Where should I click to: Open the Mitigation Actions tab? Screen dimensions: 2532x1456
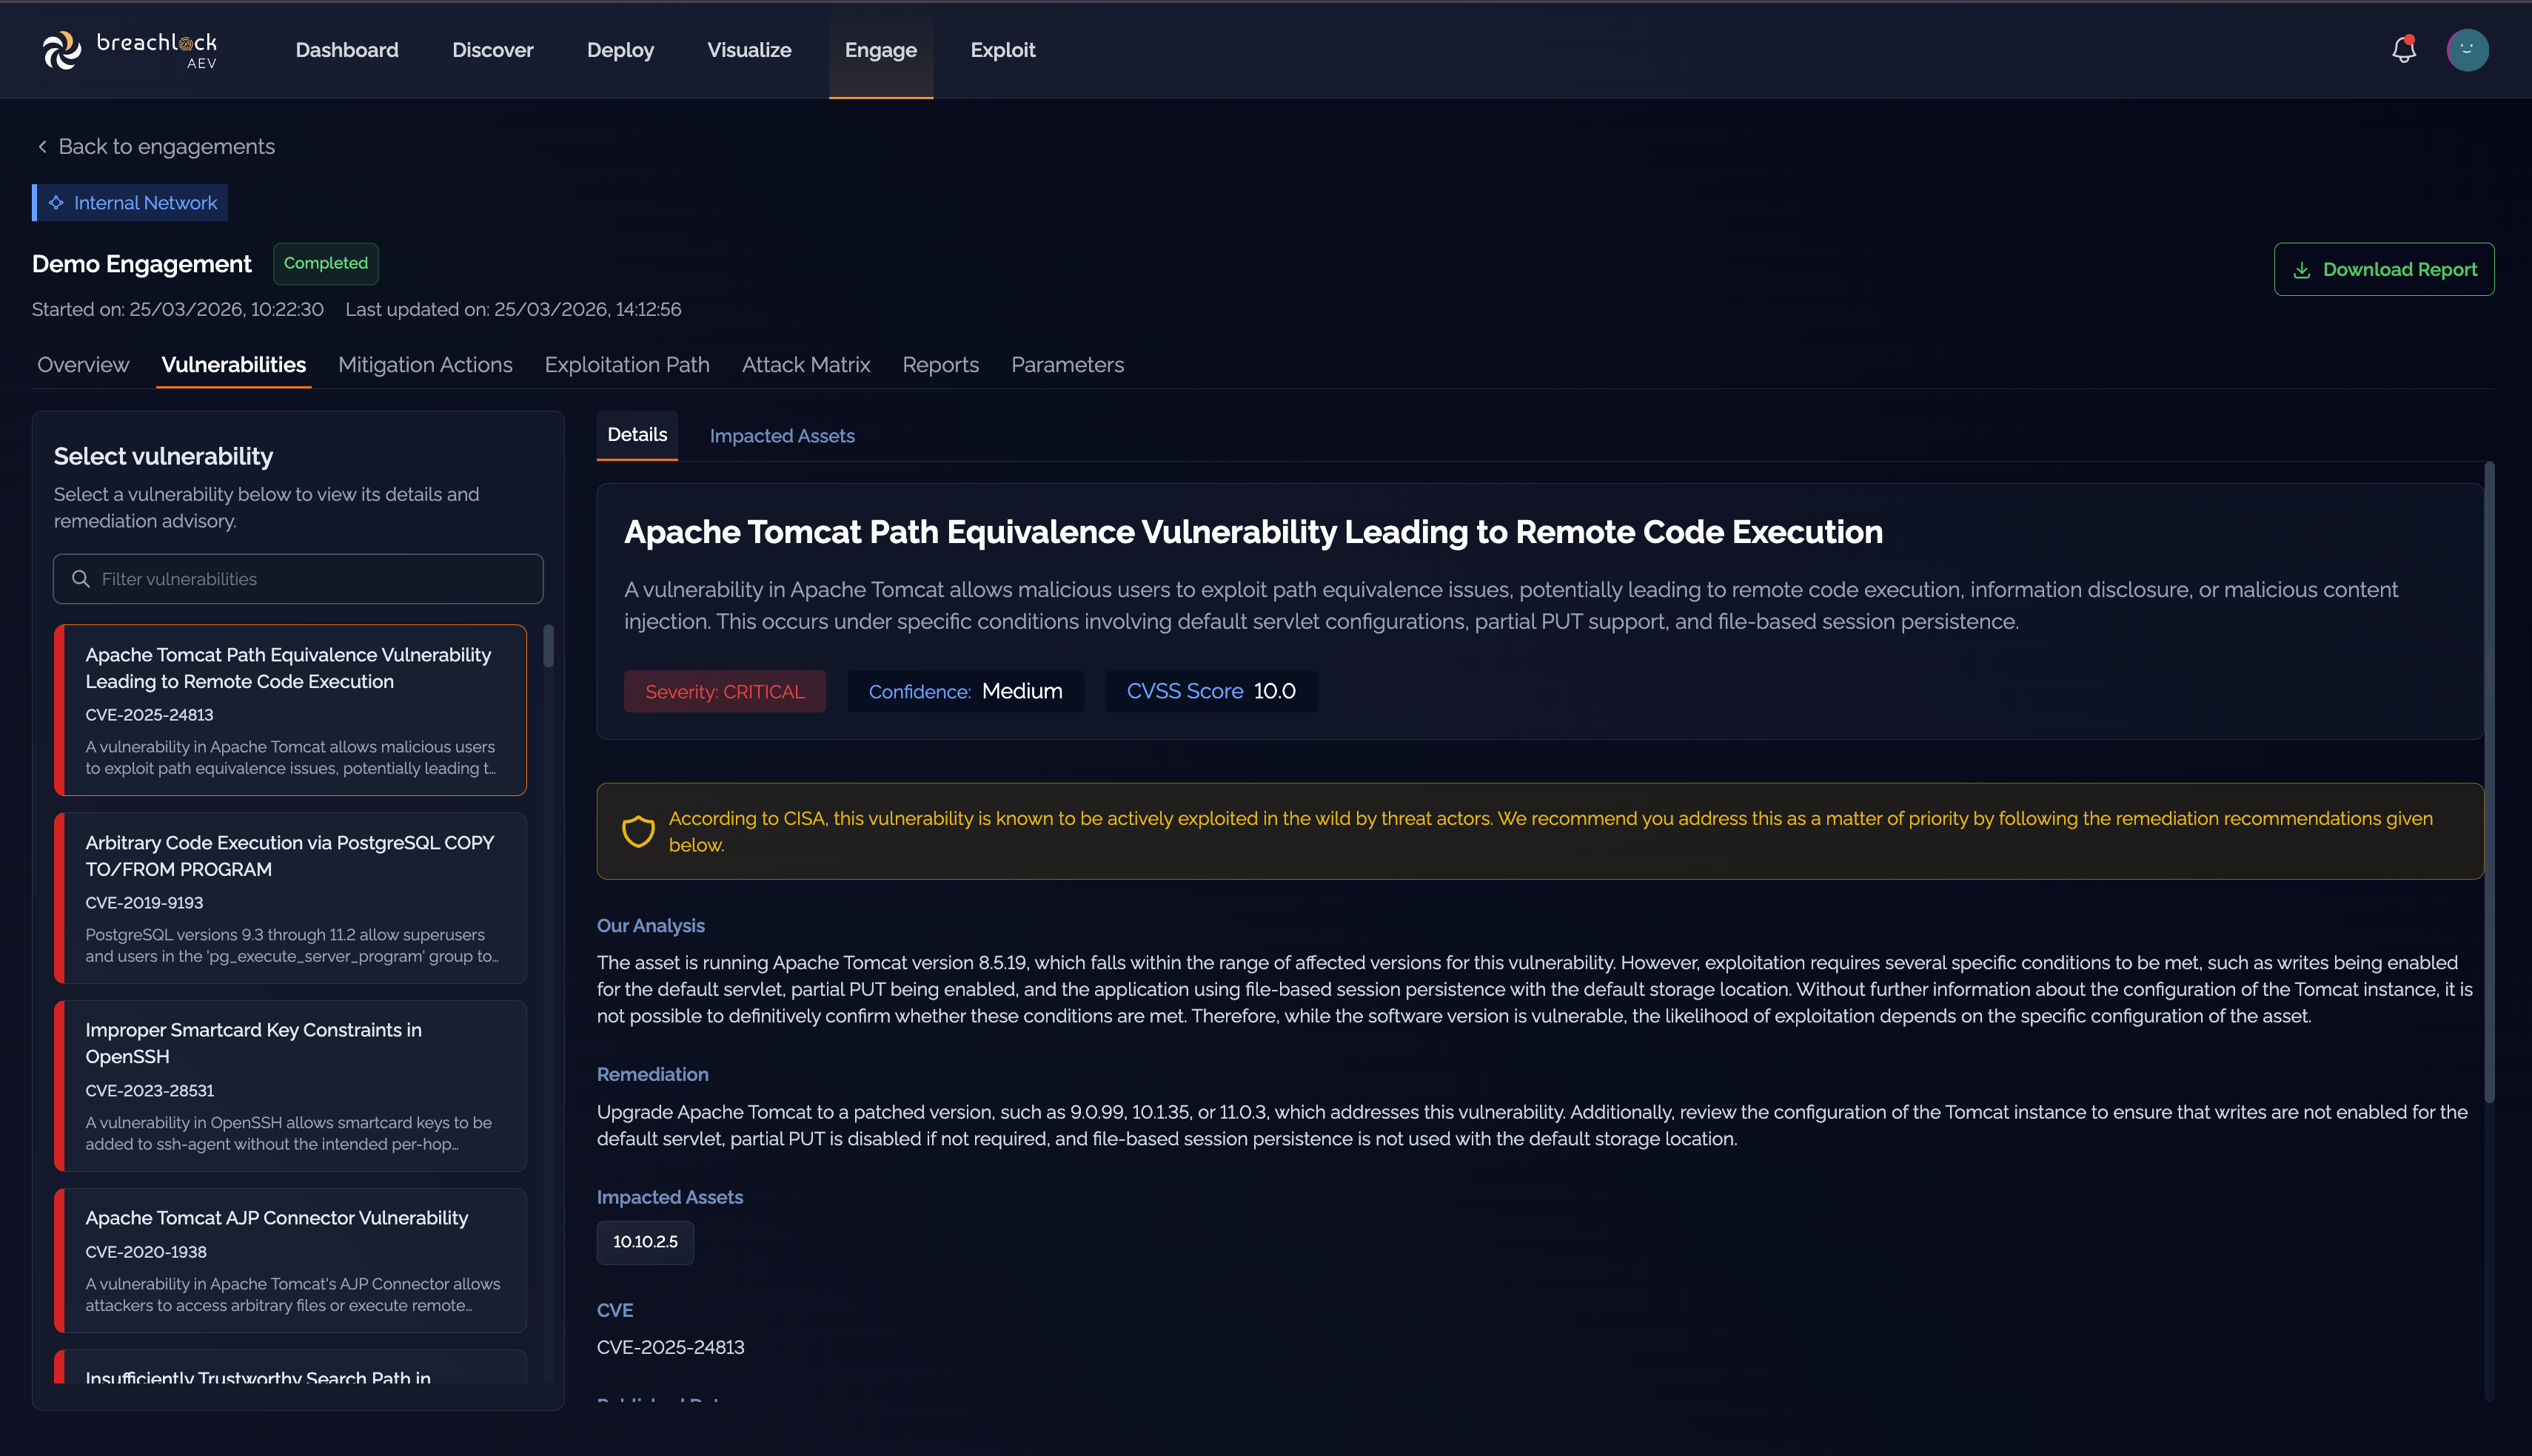[425, 365]
